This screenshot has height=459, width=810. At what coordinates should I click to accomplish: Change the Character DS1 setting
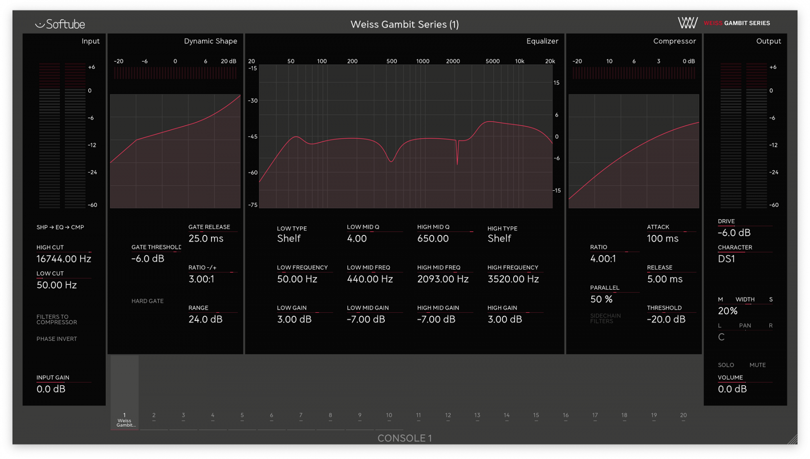pos(726,259)
